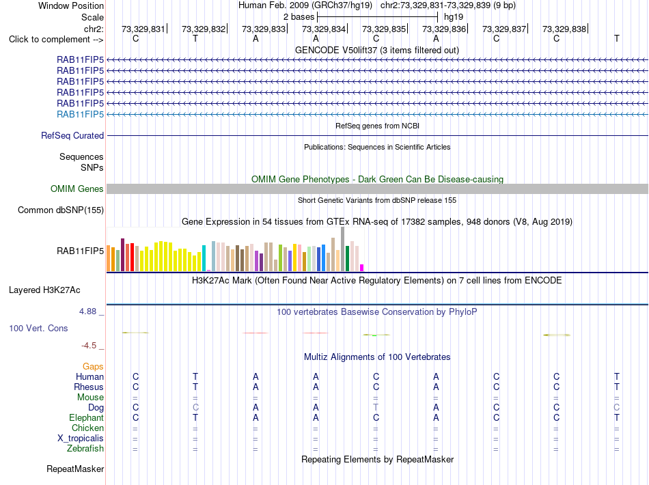This screenshot has width=649, height=485.
Task: Open OMIM Genes track label
Action: click(77, 189)
